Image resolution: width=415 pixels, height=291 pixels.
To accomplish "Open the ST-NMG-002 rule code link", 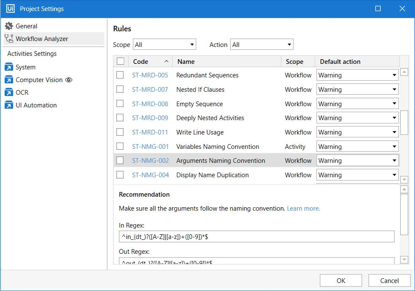I will 150,161.
